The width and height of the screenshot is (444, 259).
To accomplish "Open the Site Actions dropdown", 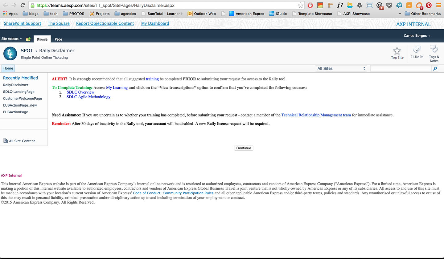I will click(x=12, y=39).
